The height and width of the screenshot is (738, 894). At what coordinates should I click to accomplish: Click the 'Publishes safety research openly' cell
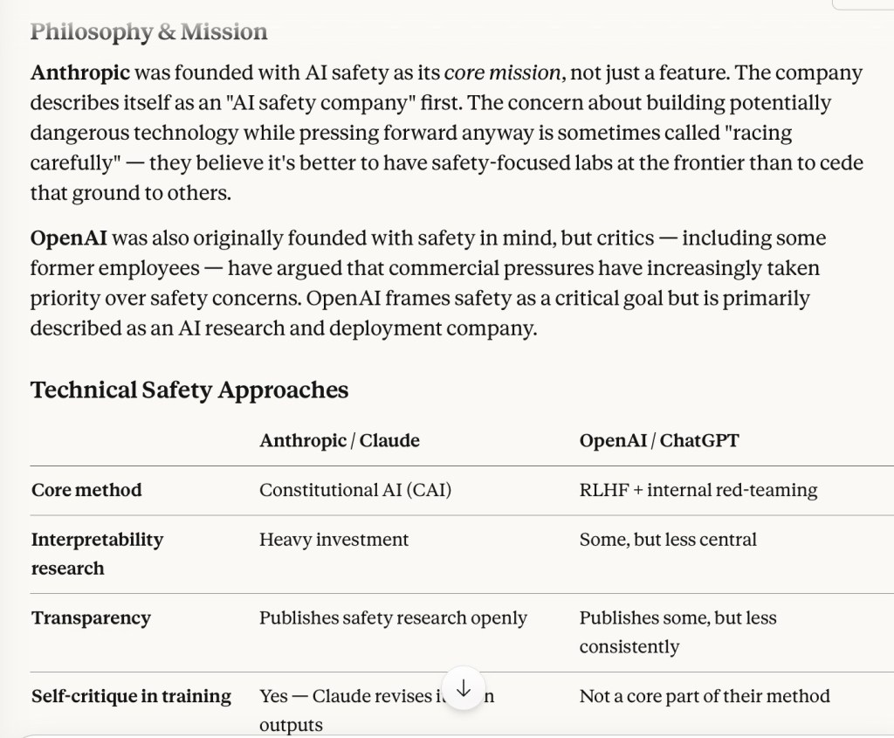coord(393,618)
